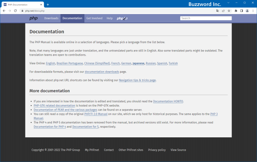
Task: Open Navigation tips & tricks page
Action: (x=137, y=80)
